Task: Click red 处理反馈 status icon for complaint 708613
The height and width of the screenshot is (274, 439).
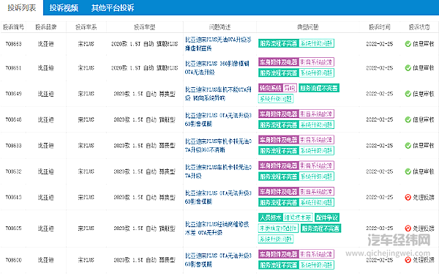Action: [408, 197]
